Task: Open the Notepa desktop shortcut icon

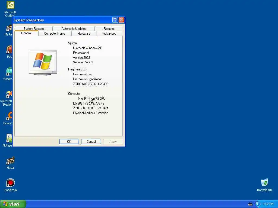Action: (9, 138)
